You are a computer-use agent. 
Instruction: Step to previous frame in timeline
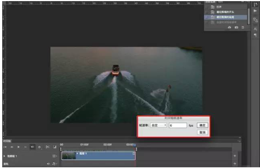tap(12, 147)
